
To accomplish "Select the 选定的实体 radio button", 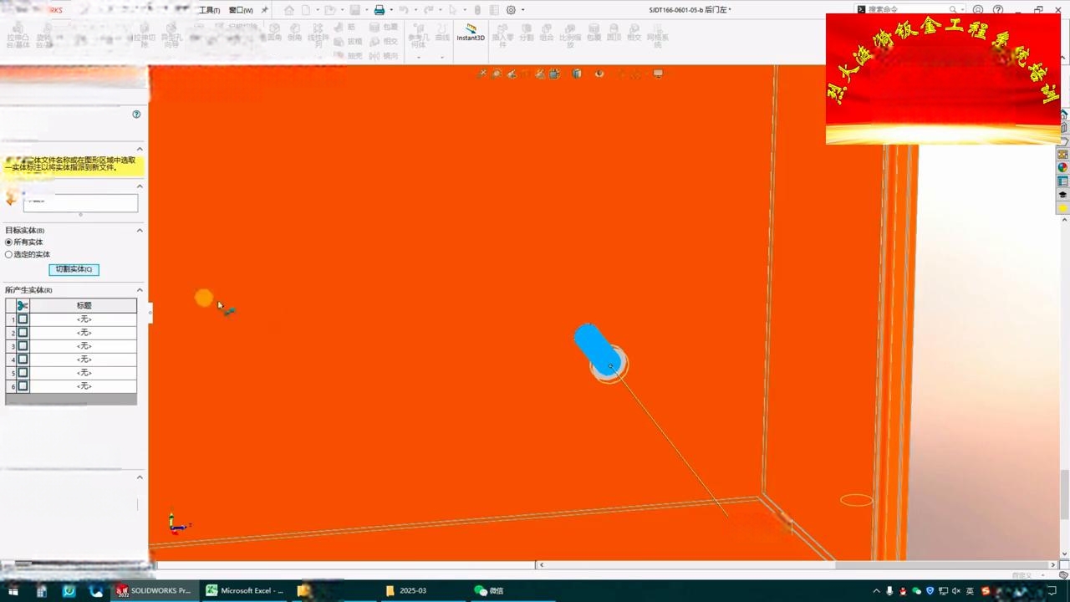I will point(9,254).
